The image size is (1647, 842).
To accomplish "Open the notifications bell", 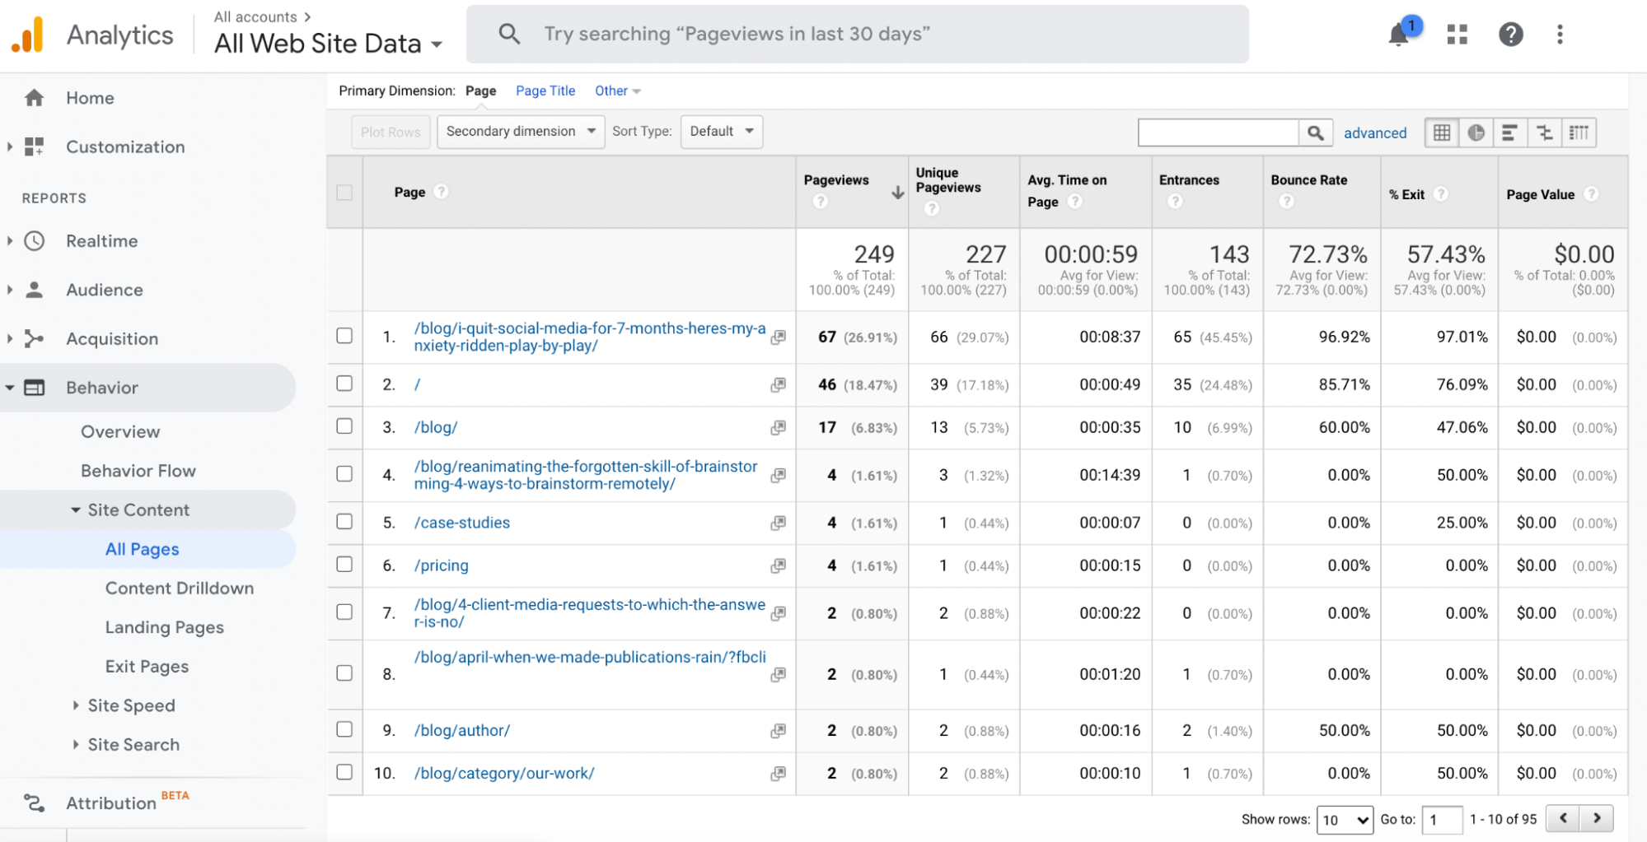I will coord(1398,35).
